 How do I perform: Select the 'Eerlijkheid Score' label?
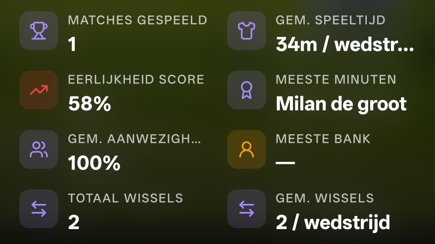click(x=136, y=79)
